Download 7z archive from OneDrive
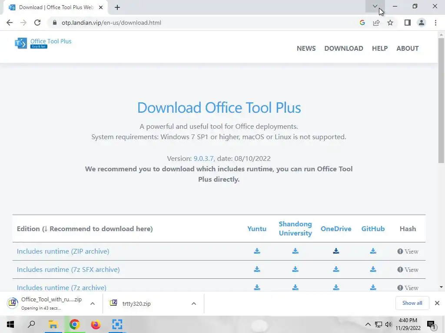Image resolution: width=445 pixels, height=333 pixels. tap(336, 287)
